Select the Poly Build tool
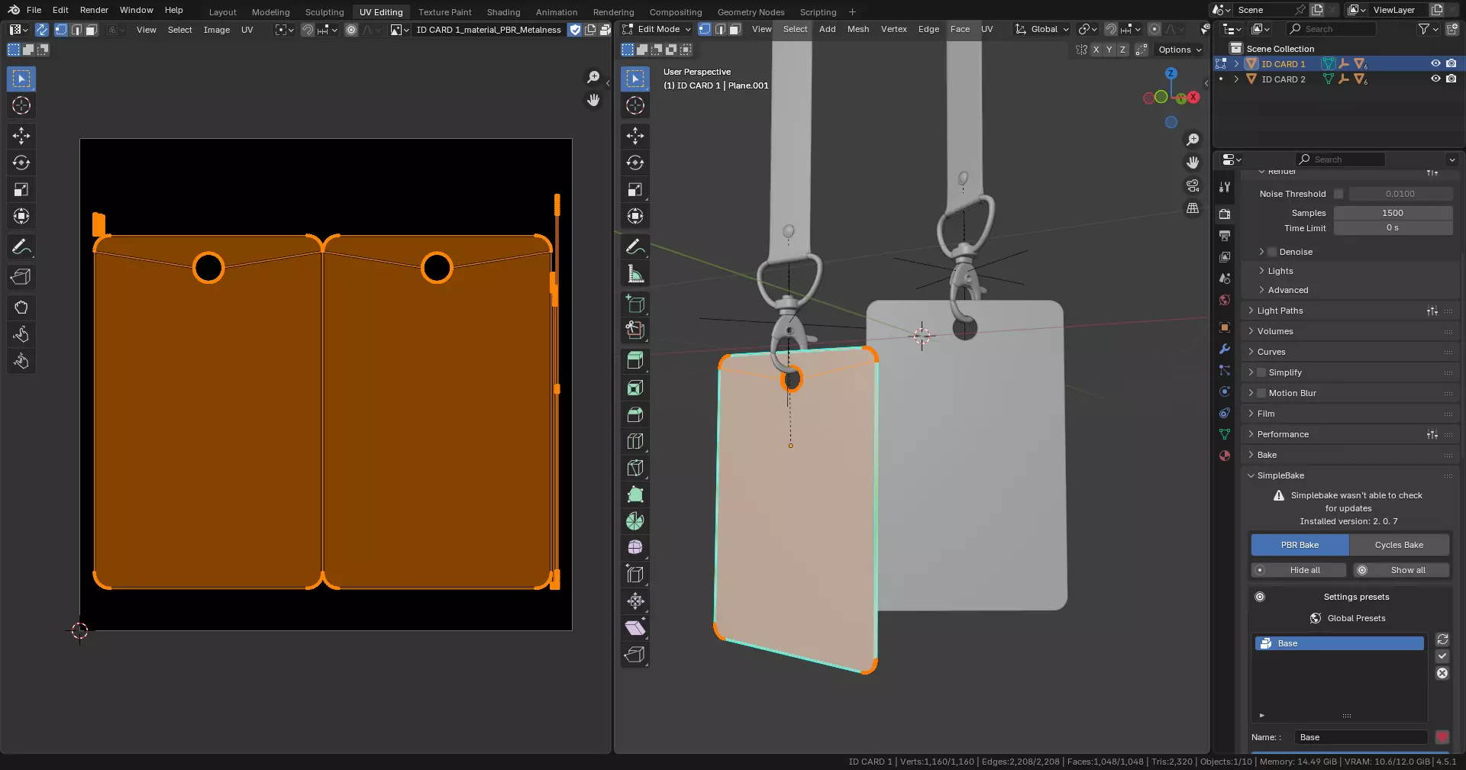1466x770 pixels. point(635,495)
